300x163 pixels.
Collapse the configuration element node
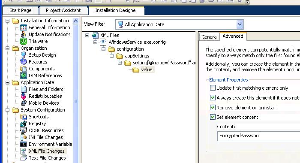click(x=104, y=49)
